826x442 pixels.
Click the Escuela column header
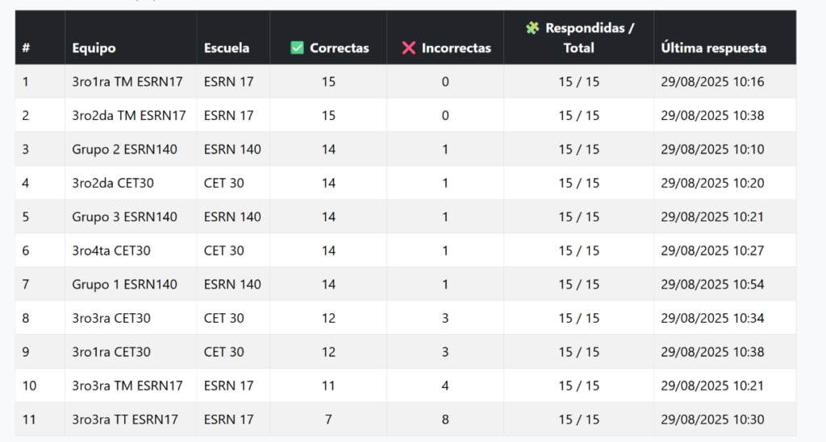pos(226,48)
